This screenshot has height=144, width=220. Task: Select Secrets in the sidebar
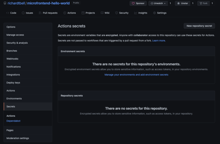[28, 106]
